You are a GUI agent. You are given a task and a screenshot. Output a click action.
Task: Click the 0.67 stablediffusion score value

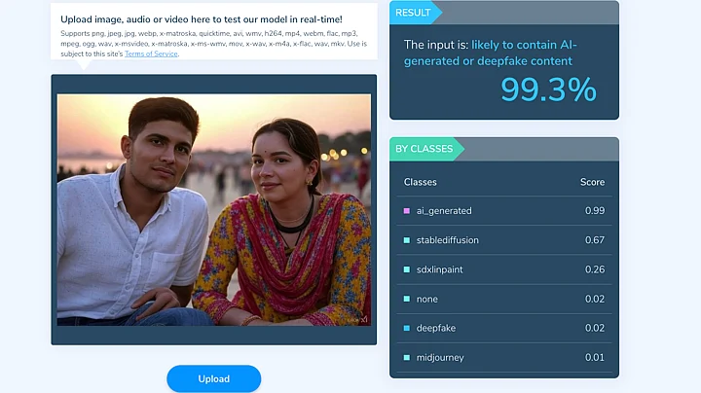[594, 240]
